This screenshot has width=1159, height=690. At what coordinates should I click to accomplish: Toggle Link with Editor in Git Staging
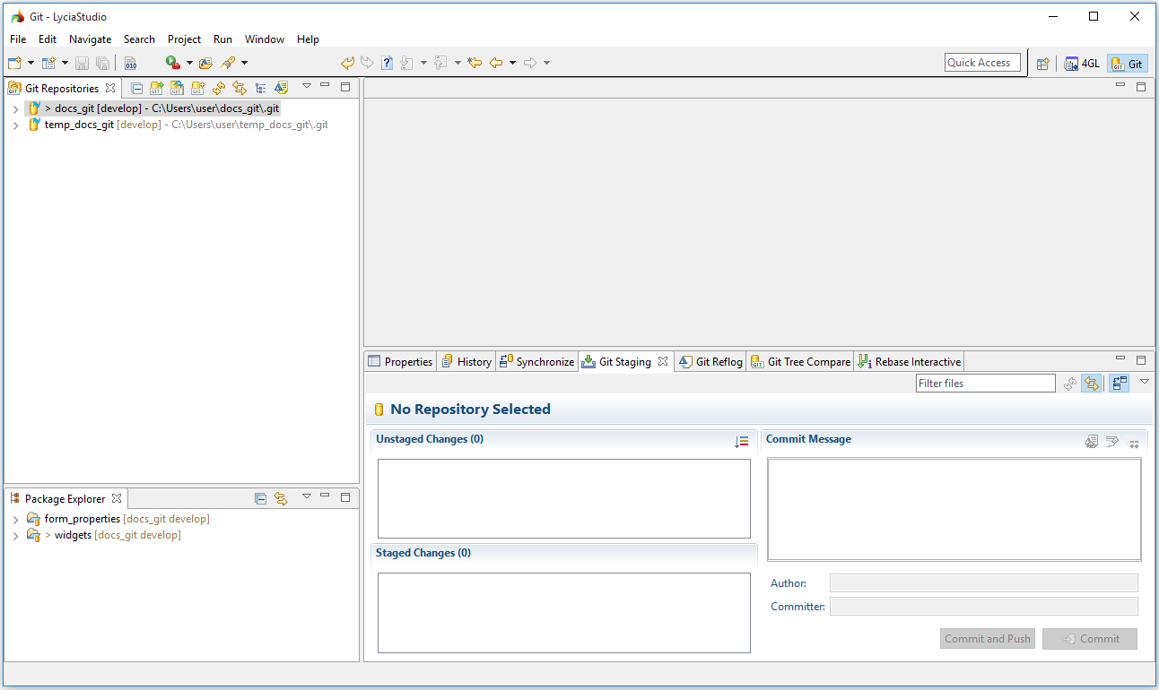tap(1091, 384)
